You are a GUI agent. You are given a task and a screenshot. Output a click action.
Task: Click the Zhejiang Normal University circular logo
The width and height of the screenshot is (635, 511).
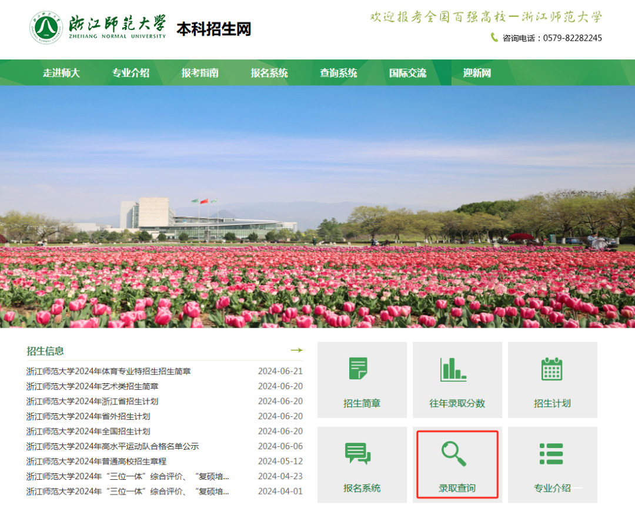click(46, 28)
